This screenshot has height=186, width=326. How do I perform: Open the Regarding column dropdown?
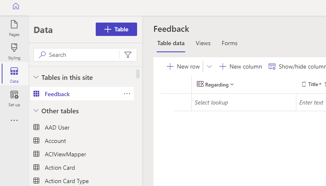click(232, 85)
